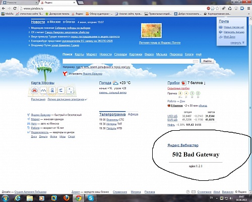The width and height of the screenshot is (252, 202).
Task: Click the Метрика link in the footer
Action: click(136, 192)
